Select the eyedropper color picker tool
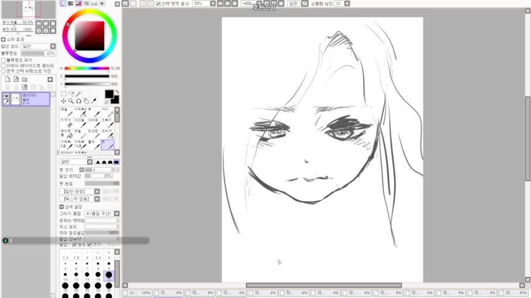531x298 pixels. coord(94,101)
